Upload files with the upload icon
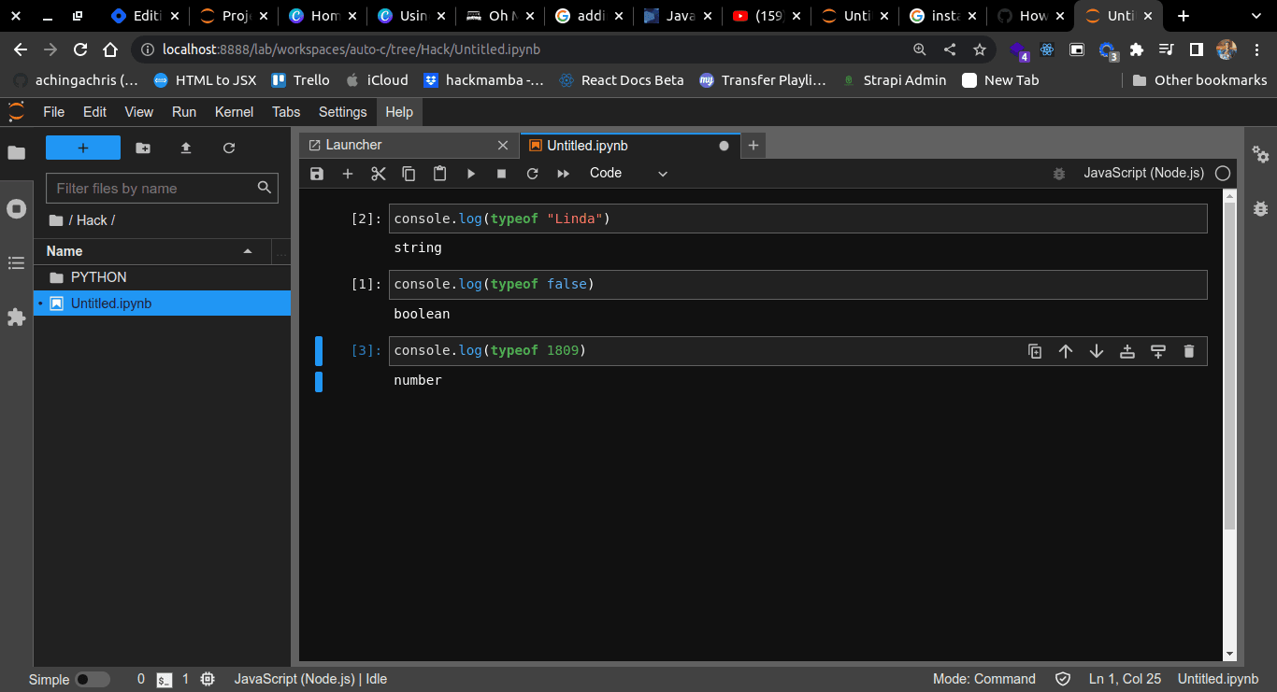 (186, 148)
